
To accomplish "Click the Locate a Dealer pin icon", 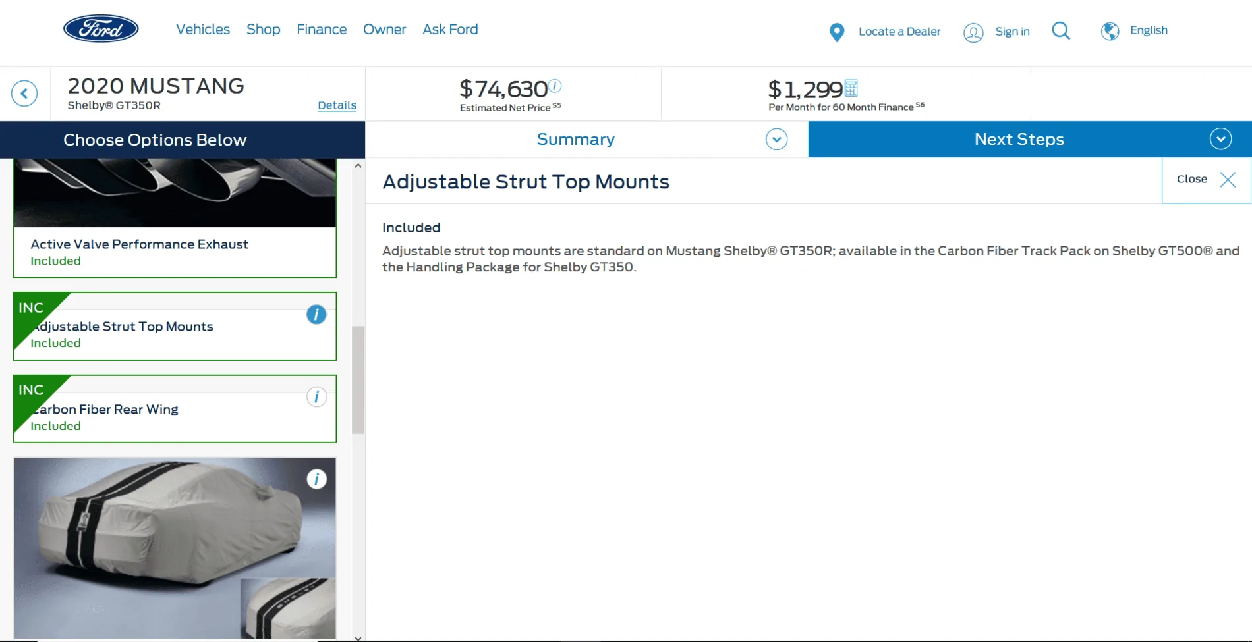I will [837, 32].
